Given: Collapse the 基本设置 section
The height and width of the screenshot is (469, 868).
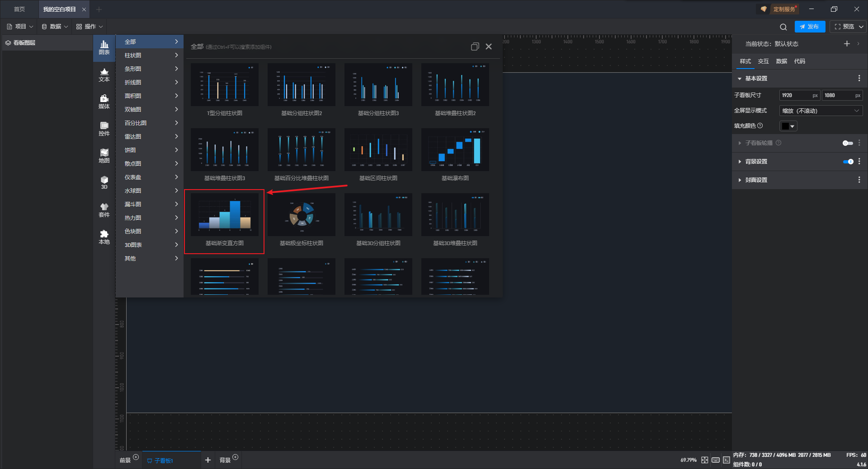Looking at the screenshot, I should 756,79.
